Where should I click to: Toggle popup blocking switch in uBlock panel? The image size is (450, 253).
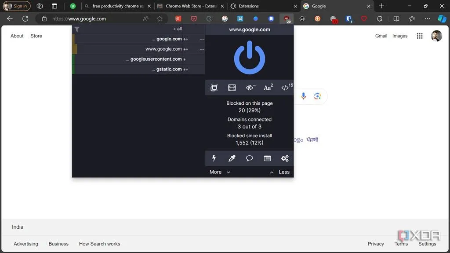pos(214,88)
